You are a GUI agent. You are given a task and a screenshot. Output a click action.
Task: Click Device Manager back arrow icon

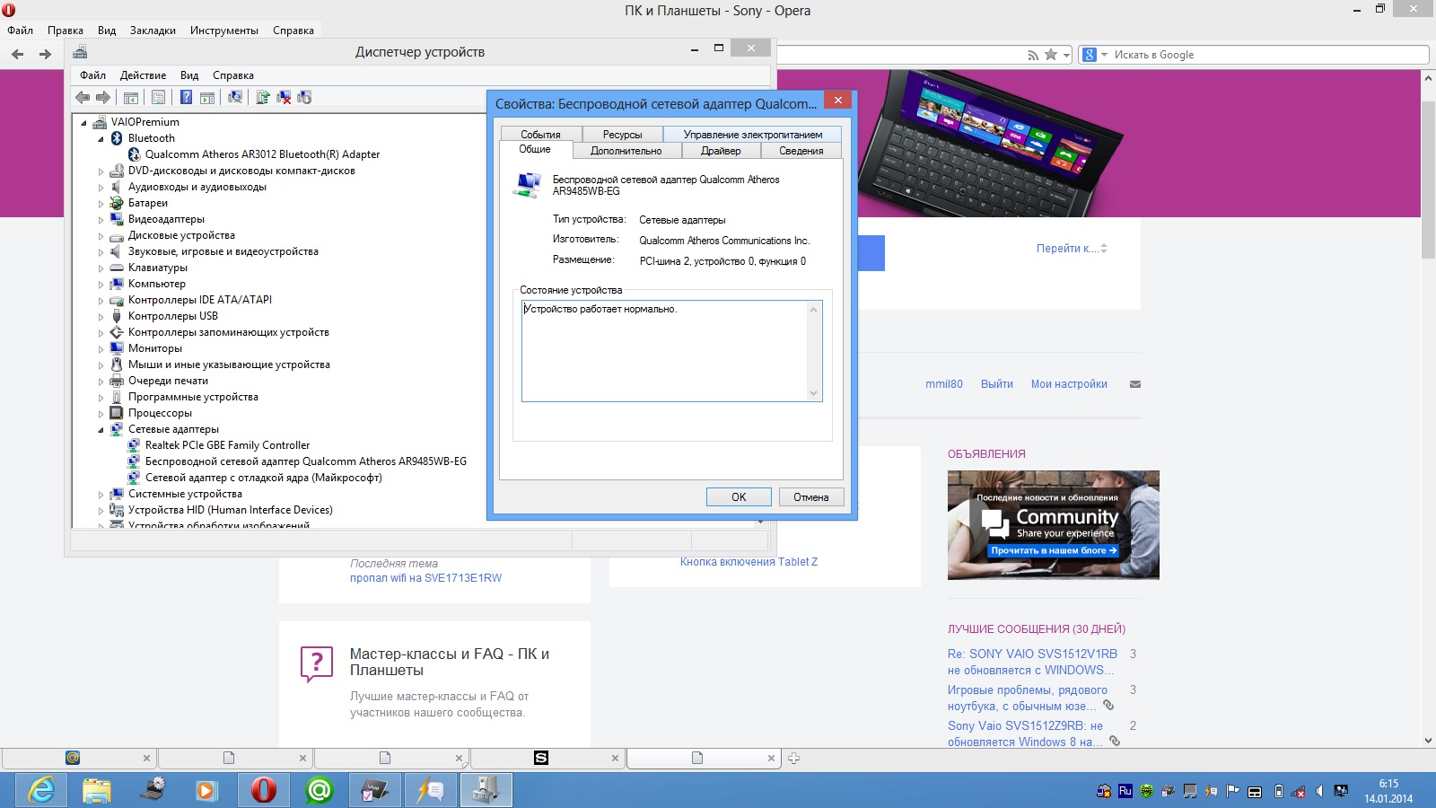83,97
